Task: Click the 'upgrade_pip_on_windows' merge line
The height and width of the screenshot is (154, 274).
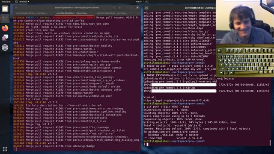Action: pyautogui.click(x=69, y=80)
